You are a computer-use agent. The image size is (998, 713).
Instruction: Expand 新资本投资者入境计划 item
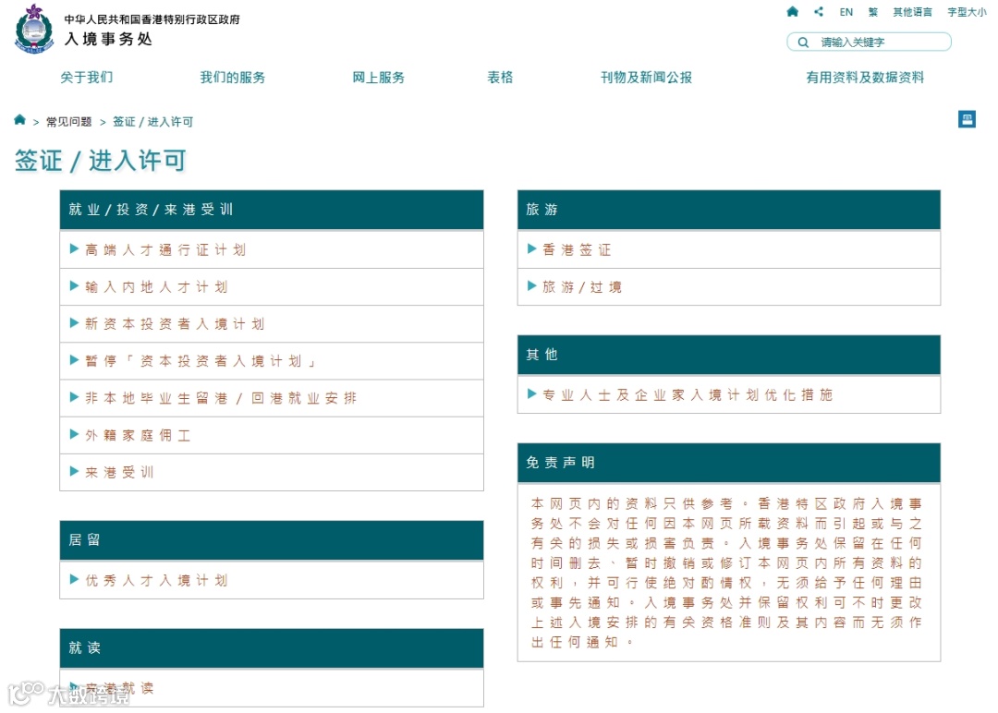(272, 324)
